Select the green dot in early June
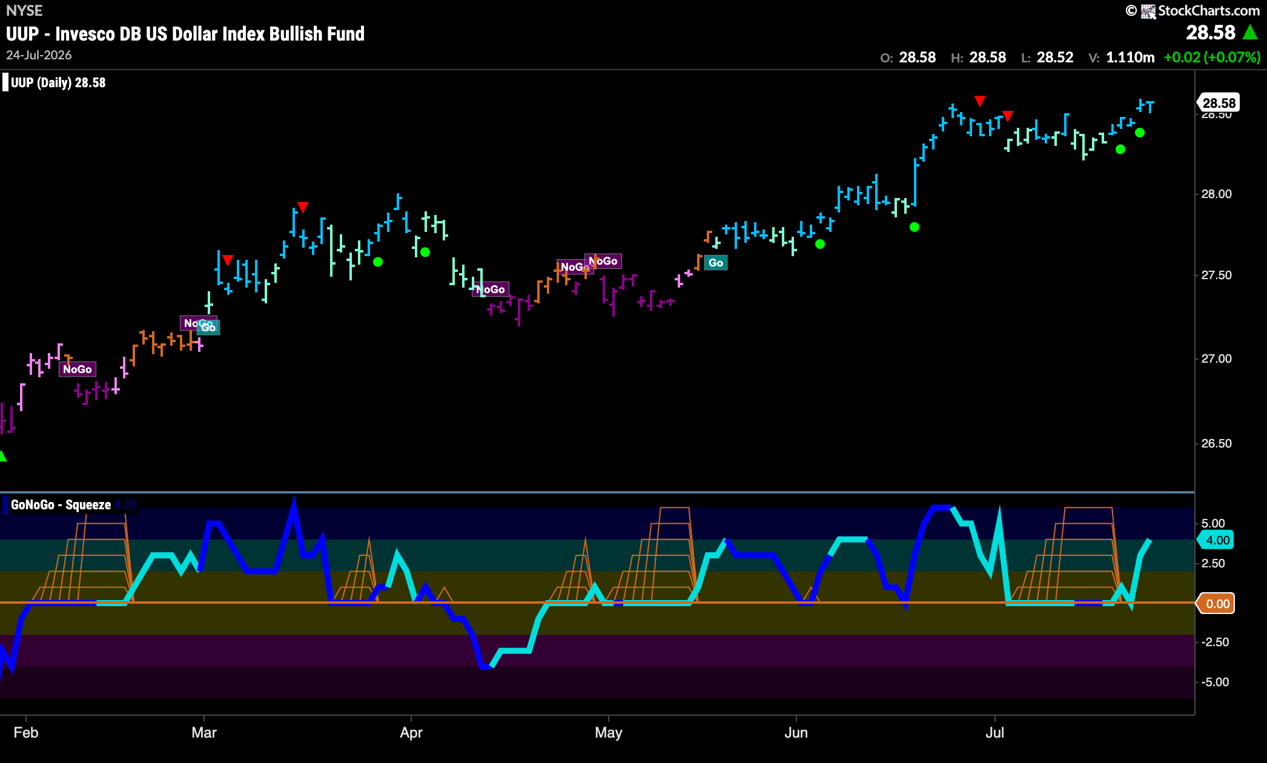1267x763 pixels. 820,244
